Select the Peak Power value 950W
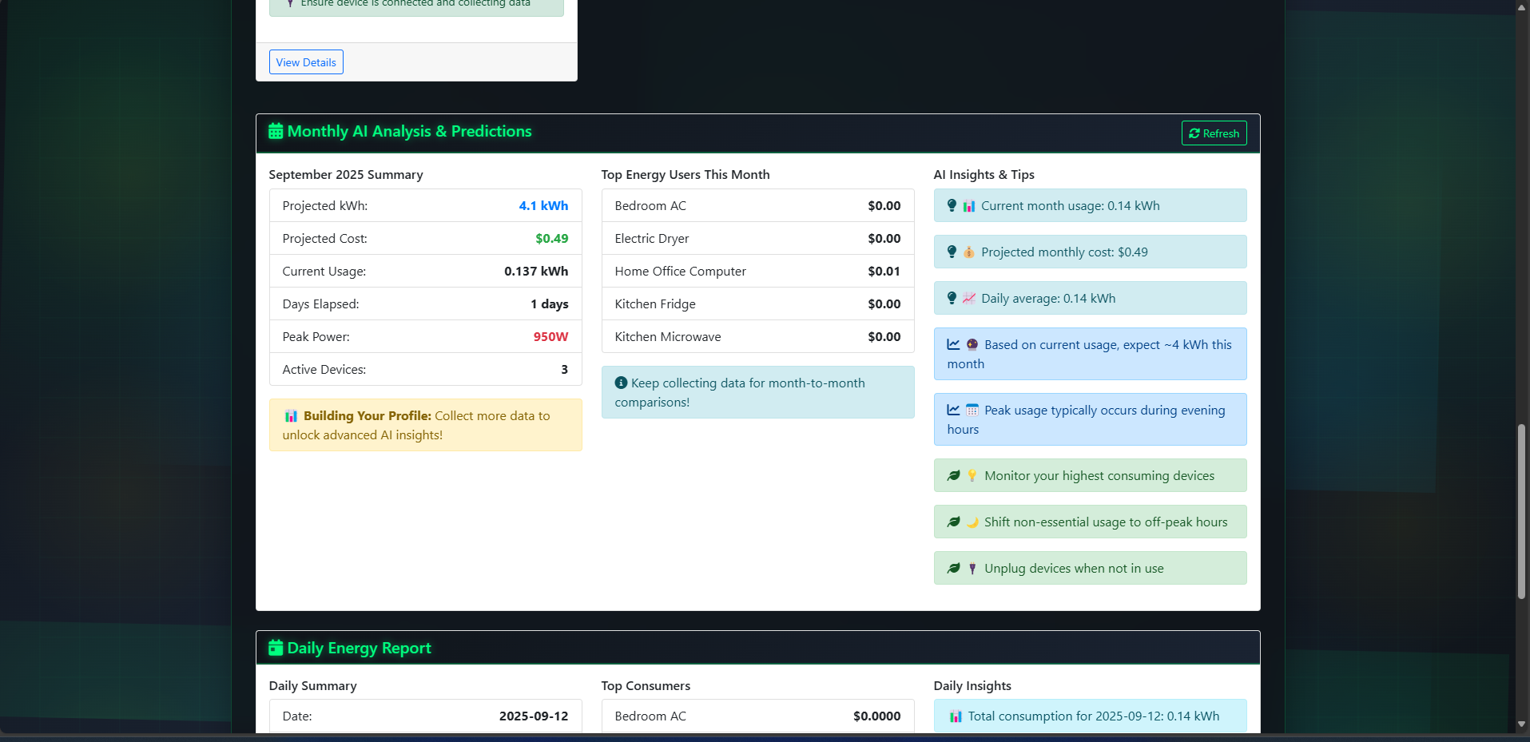 coord(550,336)
